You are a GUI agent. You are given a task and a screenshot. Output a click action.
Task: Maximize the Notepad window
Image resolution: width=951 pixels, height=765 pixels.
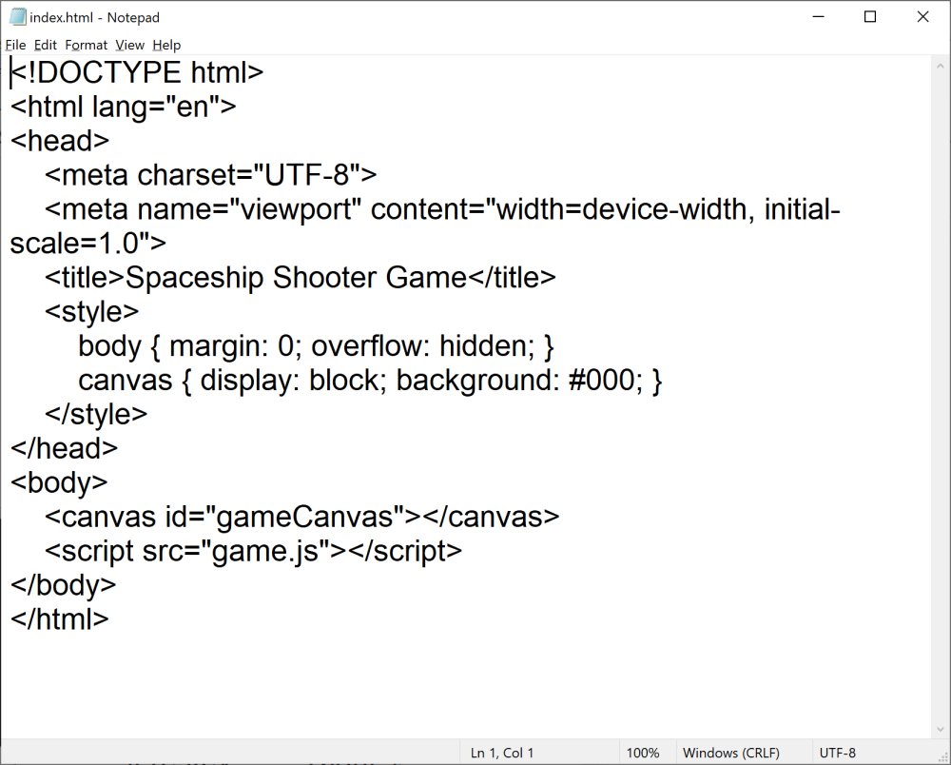(870, 17)
